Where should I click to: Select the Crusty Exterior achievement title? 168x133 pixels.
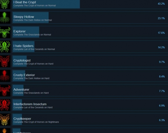[x=24, y=75]
